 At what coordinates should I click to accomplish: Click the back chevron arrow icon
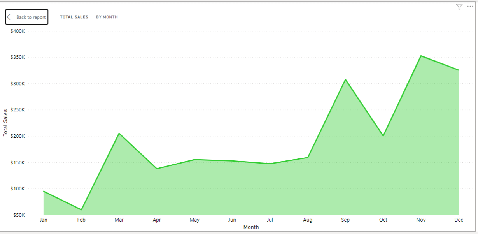(9, 16)
